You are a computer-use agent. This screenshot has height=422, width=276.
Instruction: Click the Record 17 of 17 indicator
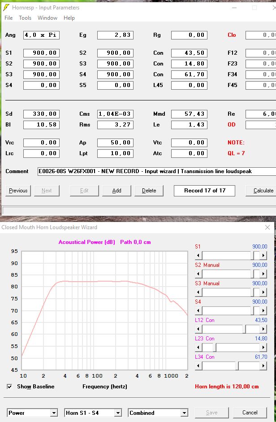click(x=204, y=191)
